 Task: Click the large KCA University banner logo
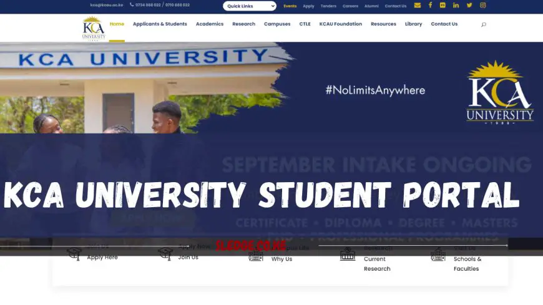pyautogui.click(x=500, y=92)
